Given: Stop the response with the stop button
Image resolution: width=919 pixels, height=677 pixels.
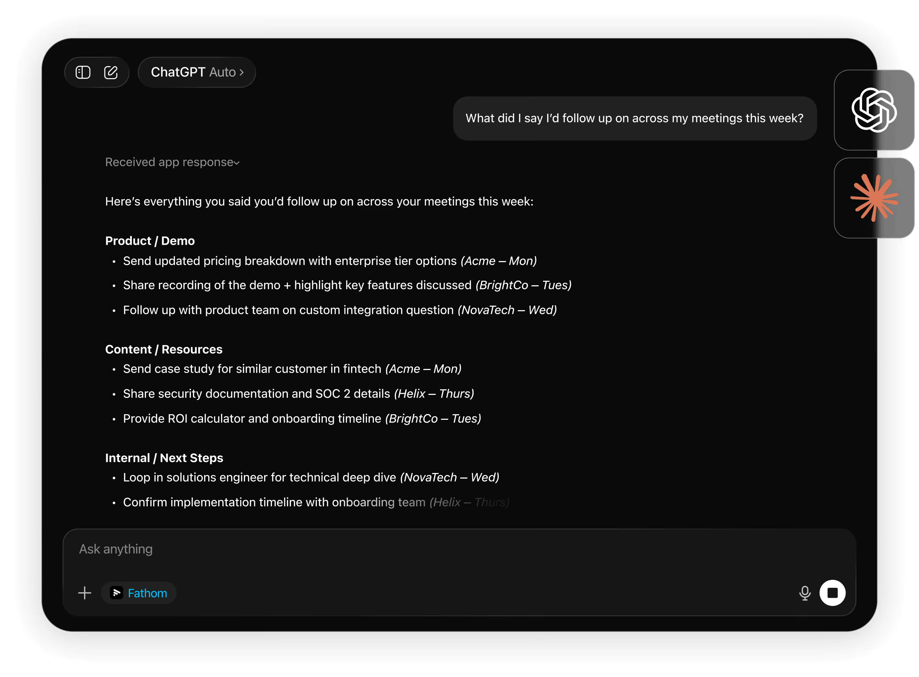Looking at the screenshot, I should 832,593.
